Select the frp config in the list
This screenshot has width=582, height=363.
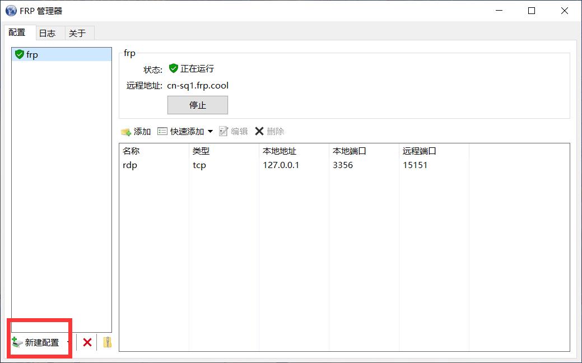(62, 54)
